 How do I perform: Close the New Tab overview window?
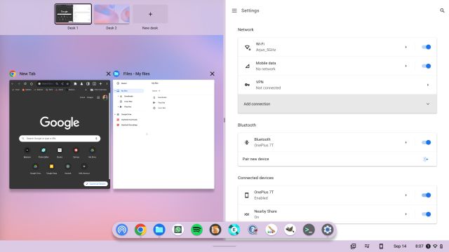[108, 73]
